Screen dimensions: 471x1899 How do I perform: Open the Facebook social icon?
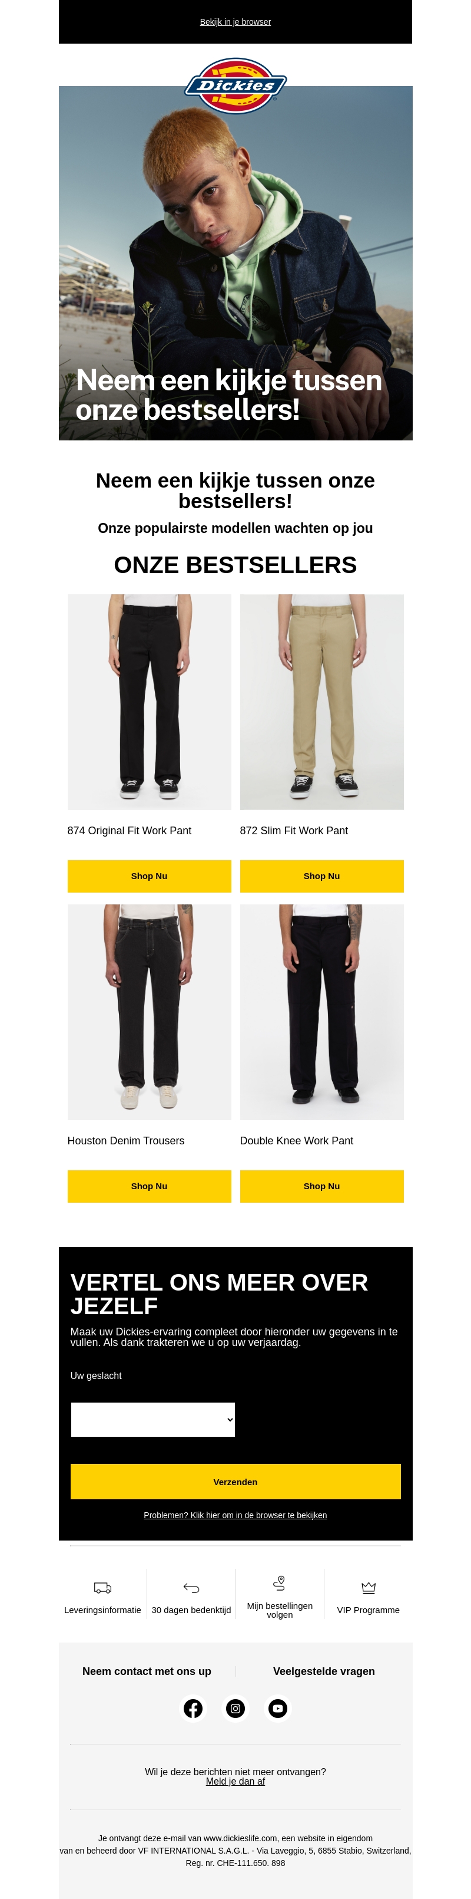[x=193, y=1708]
